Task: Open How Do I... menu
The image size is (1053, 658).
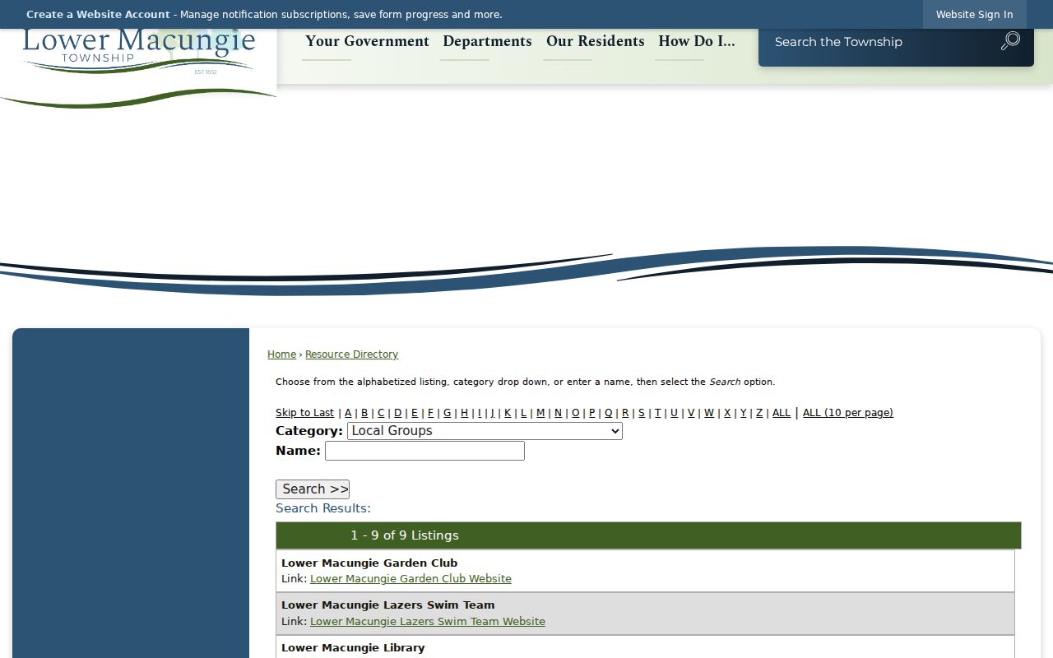Action: pos(696,41)
